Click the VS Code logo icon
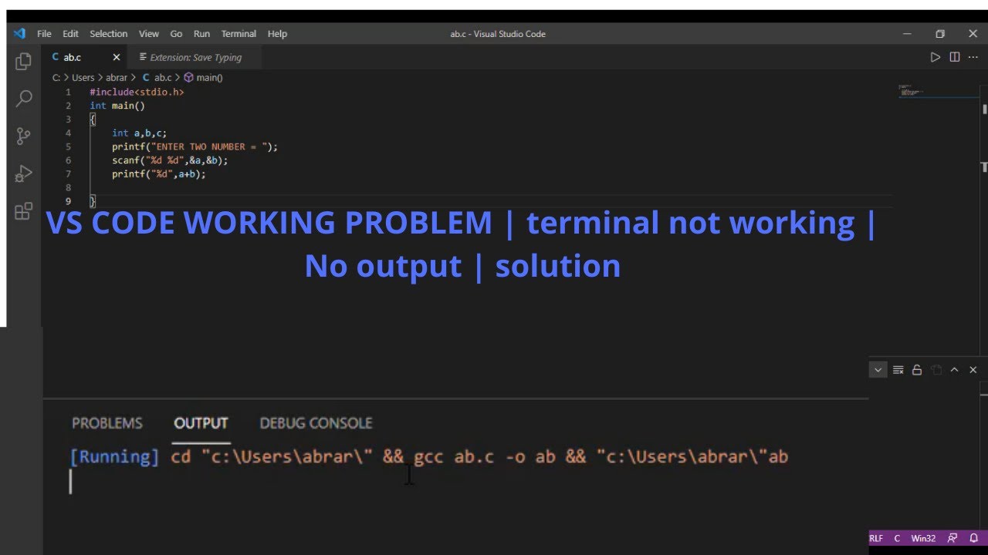The width and height of the screenshot is (988, 555). [x=20, y=33]
